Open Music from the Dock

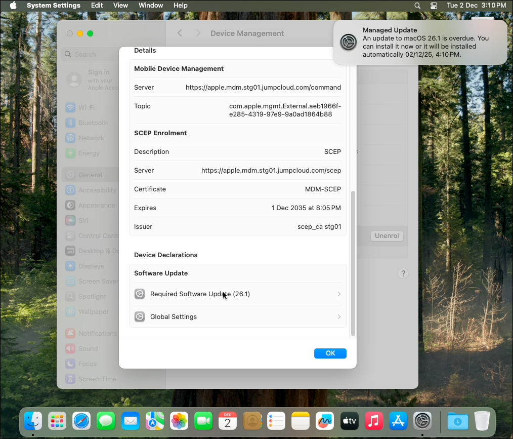tap(373, 421)
